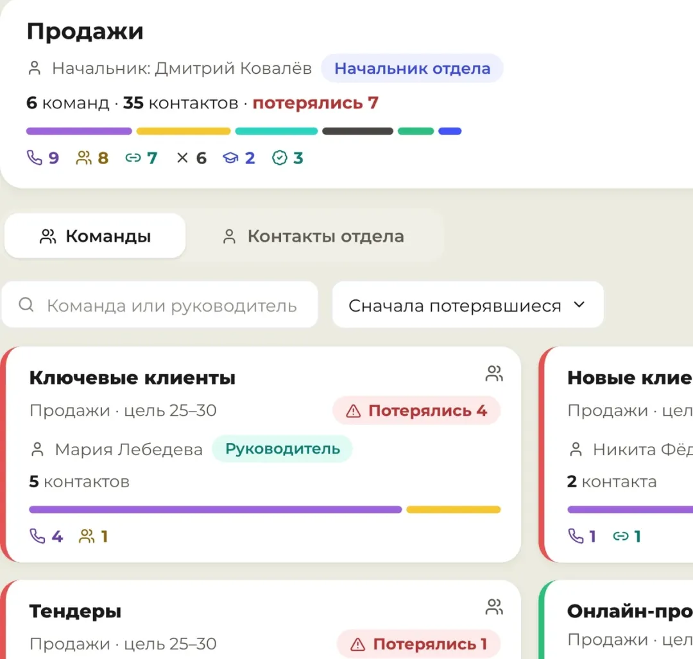The width and height of the screenshot is (693, 659).
Task: Click the Руководитель role badge
Action: pos(282,449)
